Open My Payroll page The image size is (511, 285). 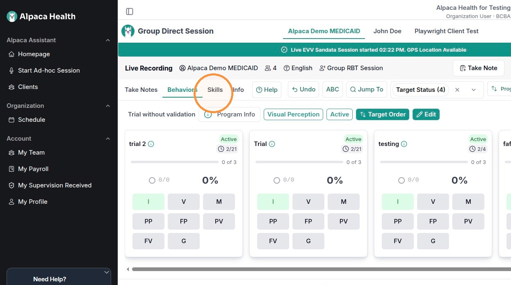click(x=33, y=169)
